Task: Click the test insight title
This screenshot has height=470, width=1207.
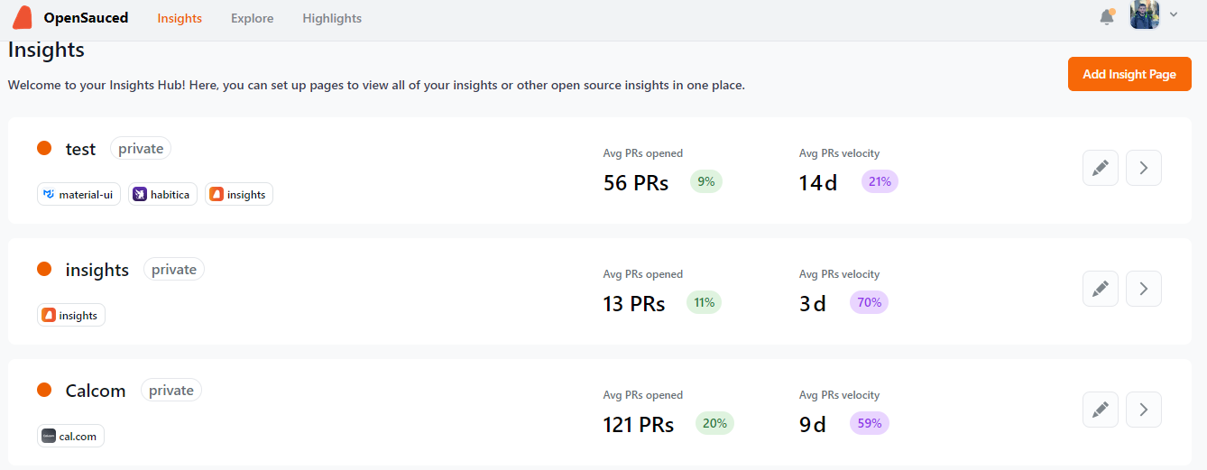Action: click(80, 149)
